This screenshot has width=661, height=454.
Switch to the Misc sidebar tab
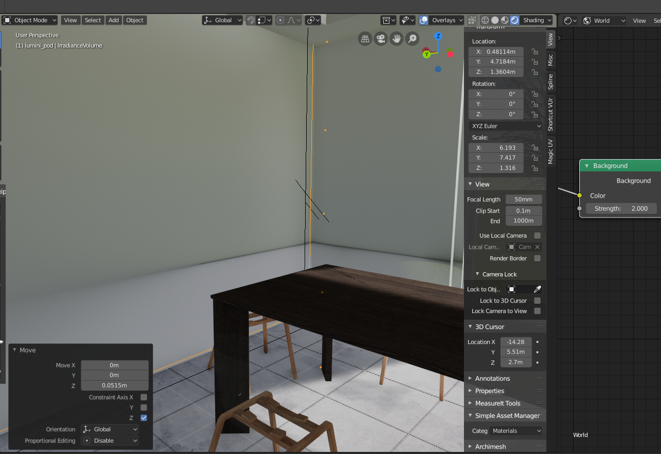(550, 59)
